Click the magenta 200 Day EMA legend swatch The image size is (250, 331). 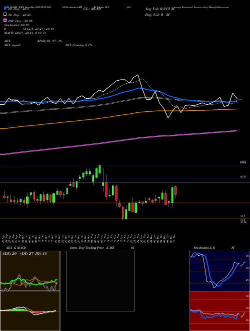[x=5, y=20]
